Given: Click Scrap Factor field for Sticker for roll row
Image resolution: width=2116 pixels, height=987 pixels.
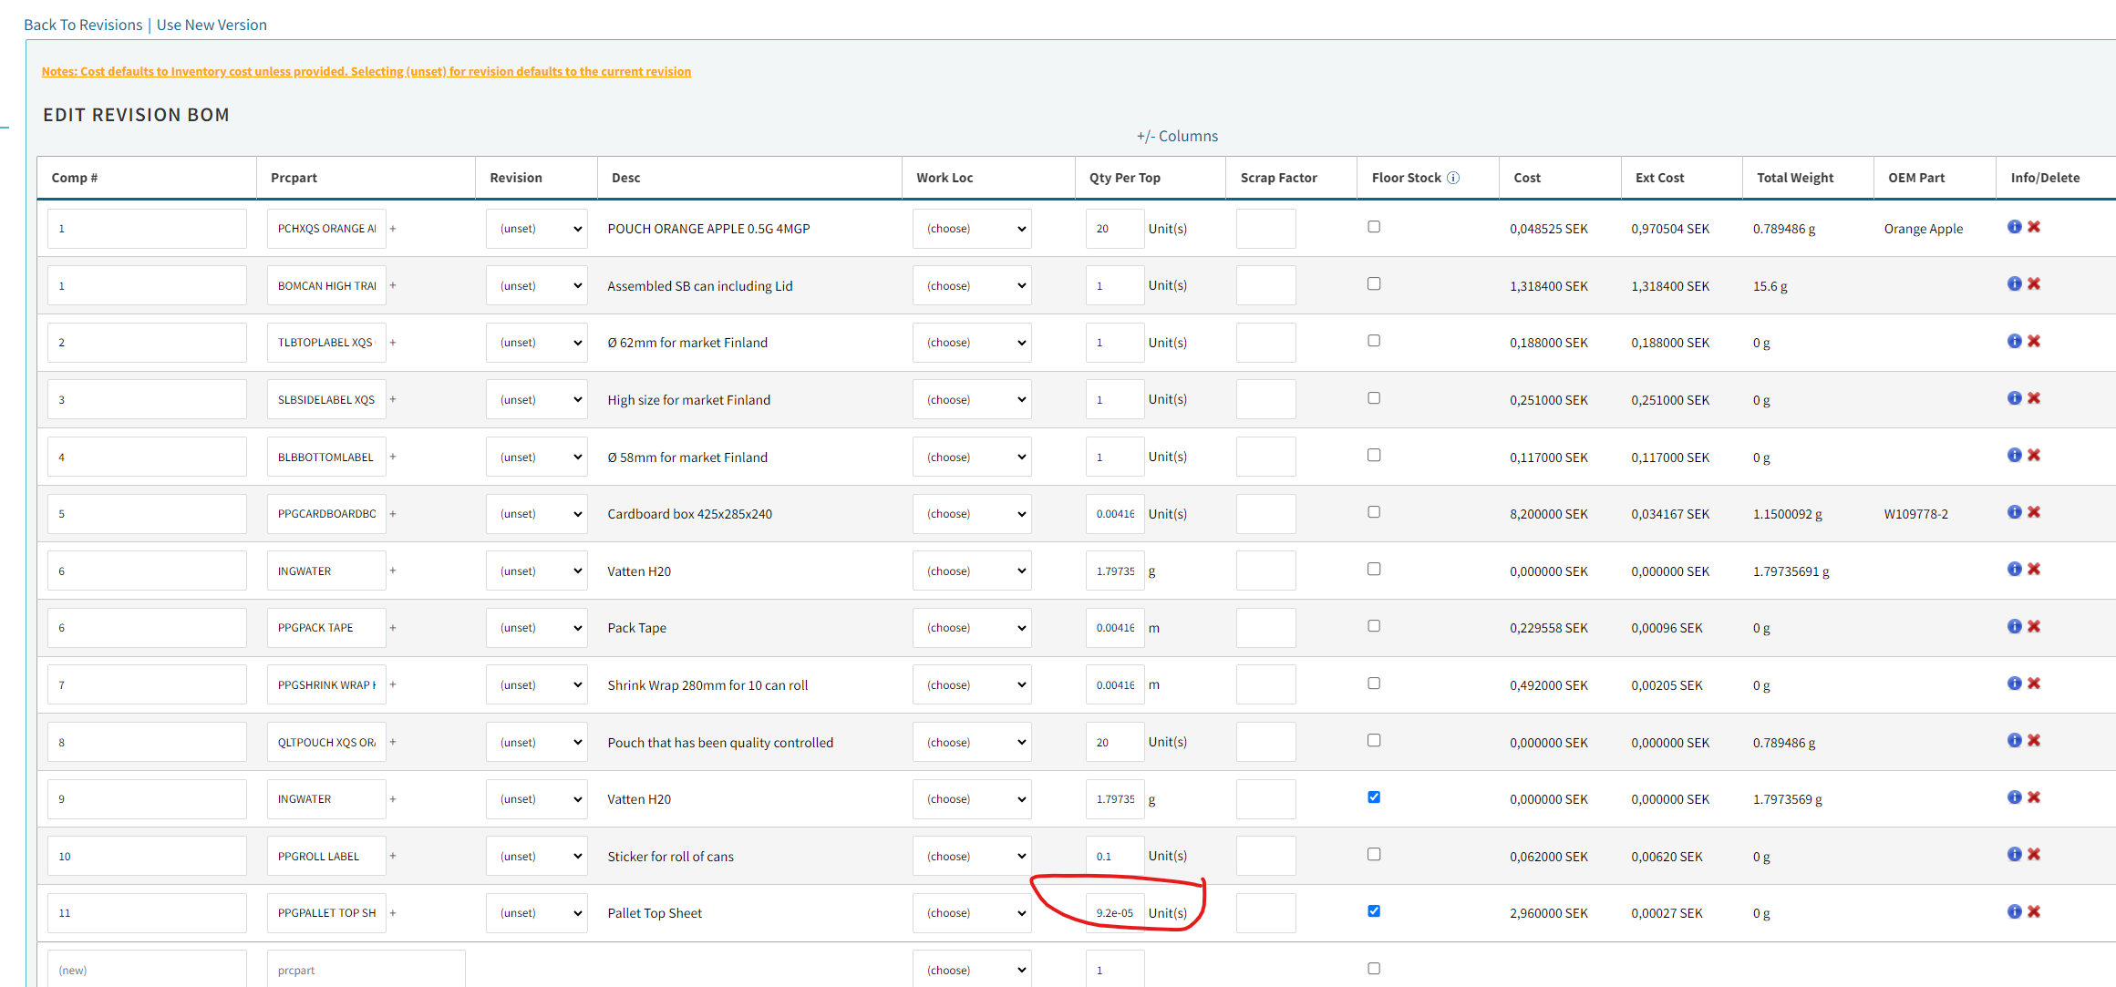Looking at the screenshot, I should pyautogui.click(x=1265, y=856).
